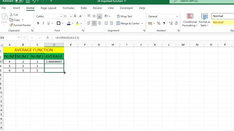Click the Orientation text angle icon
This screenshot has width=234, height=131.
coord(106,16)
